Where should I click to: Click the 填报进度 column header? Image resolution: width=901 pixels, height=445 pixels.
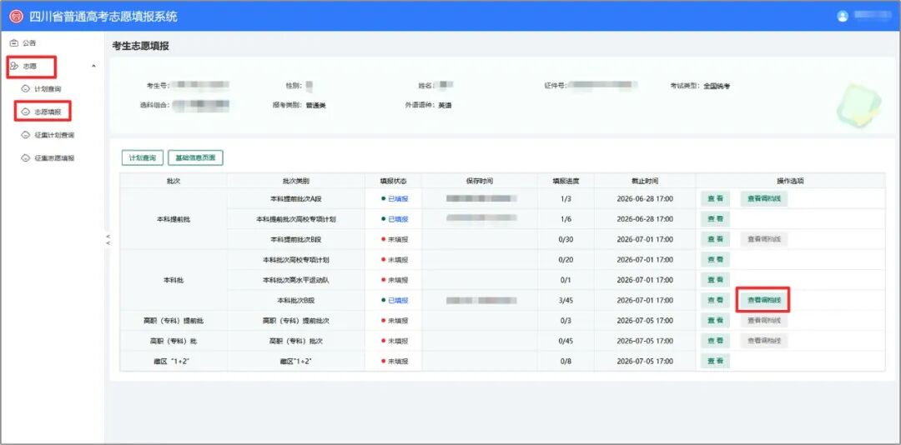coord(566,181)
